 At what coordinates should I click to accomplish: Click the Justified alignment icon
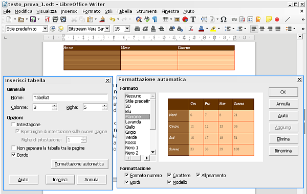click(x=278, y=29)
